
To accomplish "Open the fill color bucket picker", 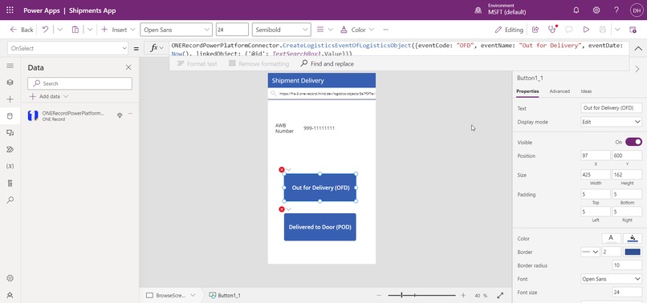I will (633, 238).
